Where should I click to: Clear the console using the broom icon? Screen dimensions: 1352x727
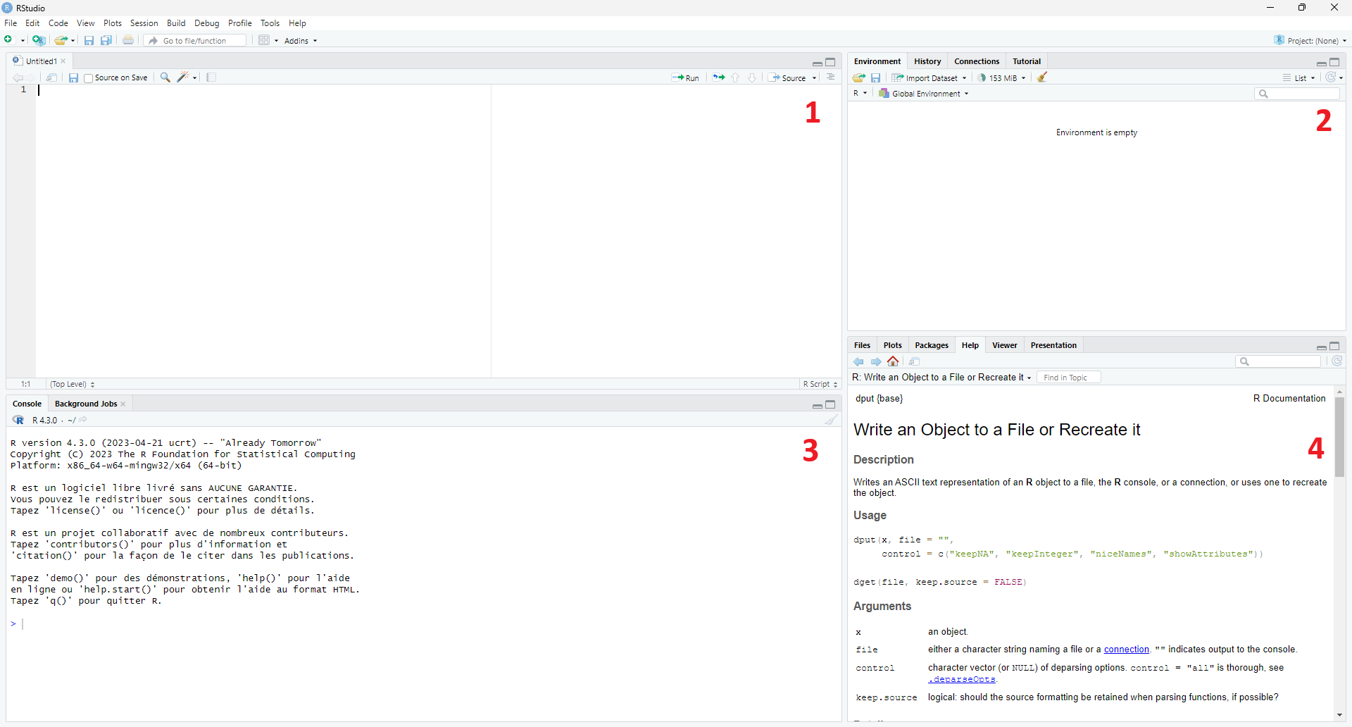tap(832, 420)
